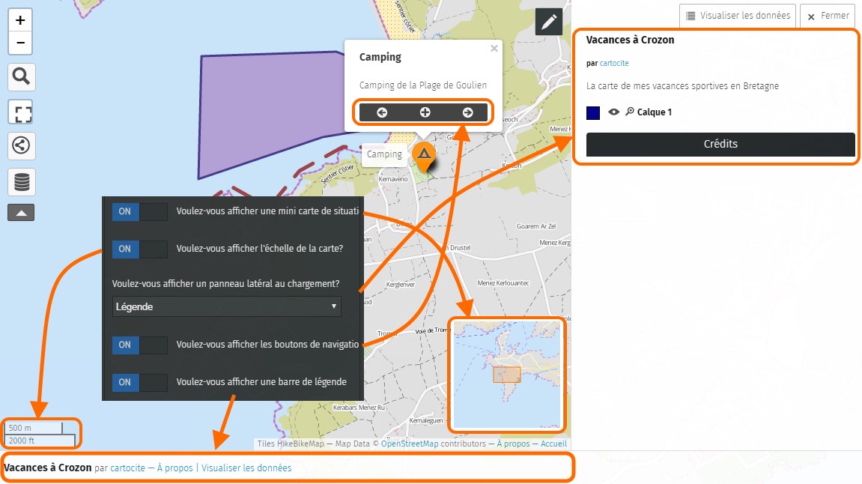
Task: Open the data layers stack icon
Action: pyautogui.click(x=21, y=182)
